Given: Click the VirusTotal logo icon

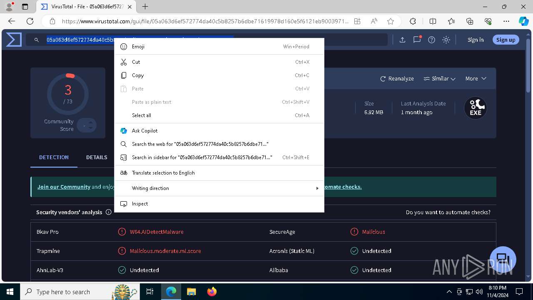Looking at the screenshot, I should [14, 40].
